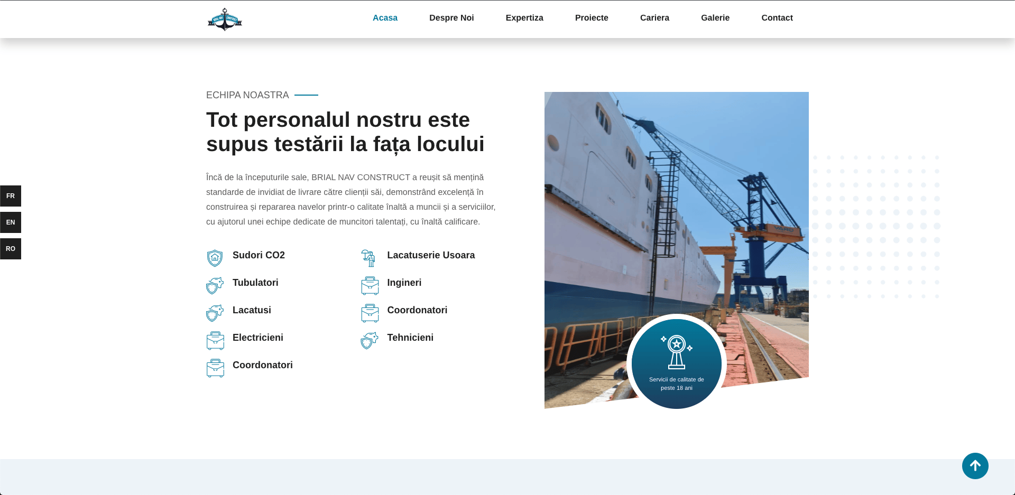The height and width of the screenshot is (495, 1015).
Task: Click the anchor logo in the header
Action: pyautogui.click(x=225, y=19)
